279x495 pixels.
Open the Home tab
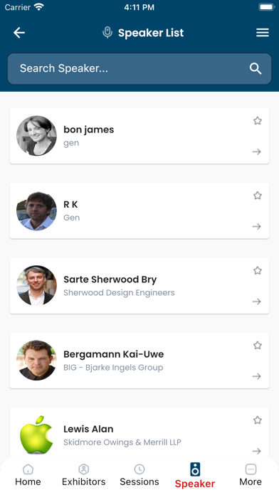[28, 475]
